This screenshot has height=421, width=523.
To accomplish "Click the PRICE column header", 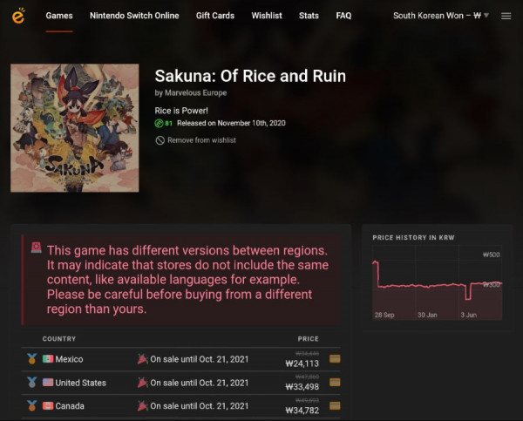I will pos(309,339).
